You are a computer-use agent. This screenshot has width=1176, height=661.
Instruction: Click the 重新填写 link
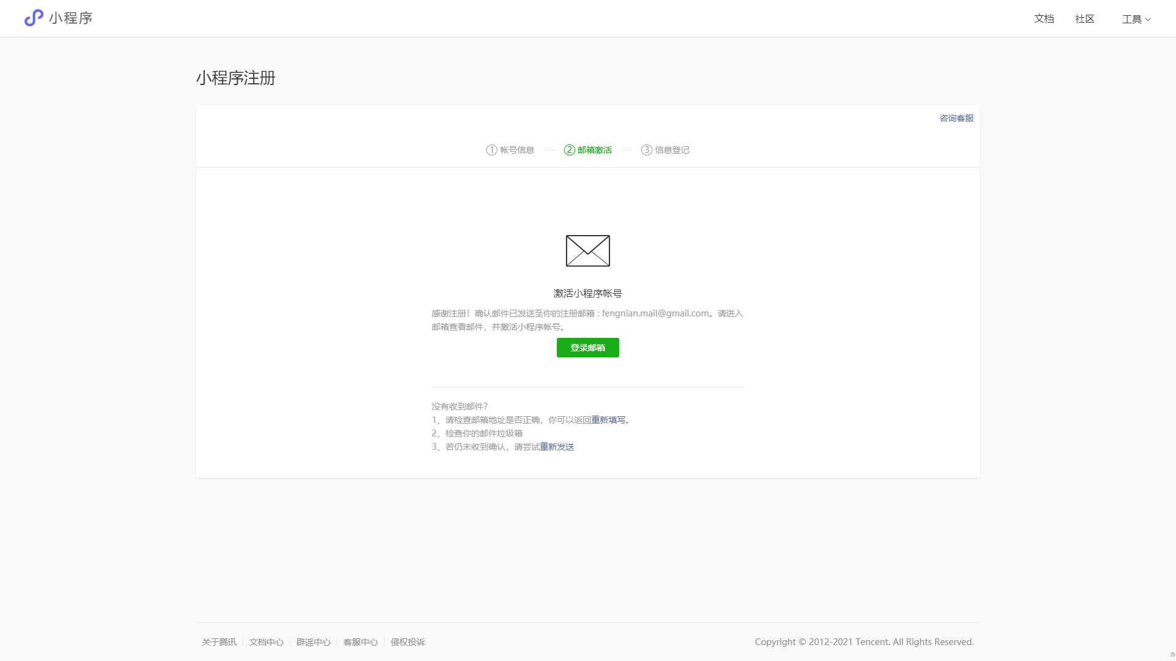tap(608, 420)
